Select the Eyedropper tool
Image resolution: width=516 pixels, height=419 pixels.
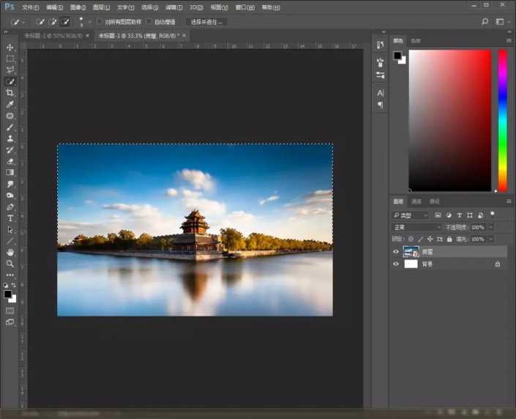tap(10, 105)
